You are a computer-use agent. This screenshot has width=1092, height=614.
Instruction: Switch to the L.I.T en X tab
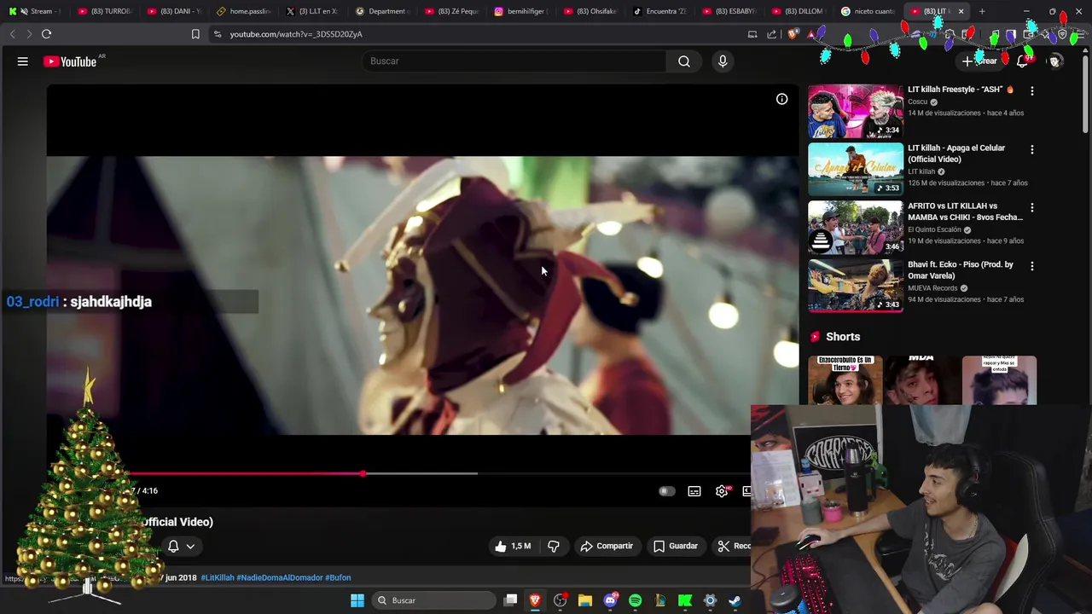coord(313,11)
